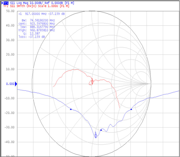This screenshot has width=180, height=157.
Task: Click the center bandwidth triangle marker
Action: (101, 130)
